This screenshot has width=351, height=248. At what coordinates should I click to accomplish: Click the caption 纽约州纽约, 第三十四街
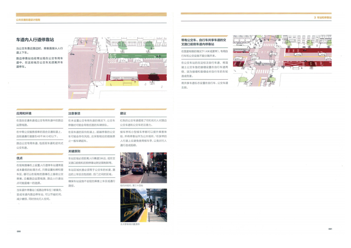click(131, 186)
